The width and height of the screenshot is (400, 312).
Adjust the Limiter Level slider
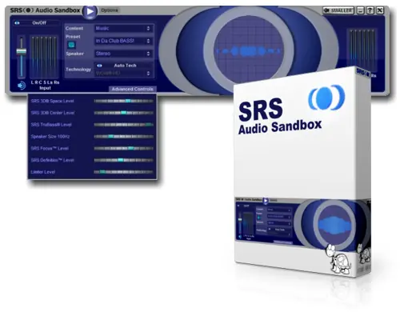pos(123,172)
